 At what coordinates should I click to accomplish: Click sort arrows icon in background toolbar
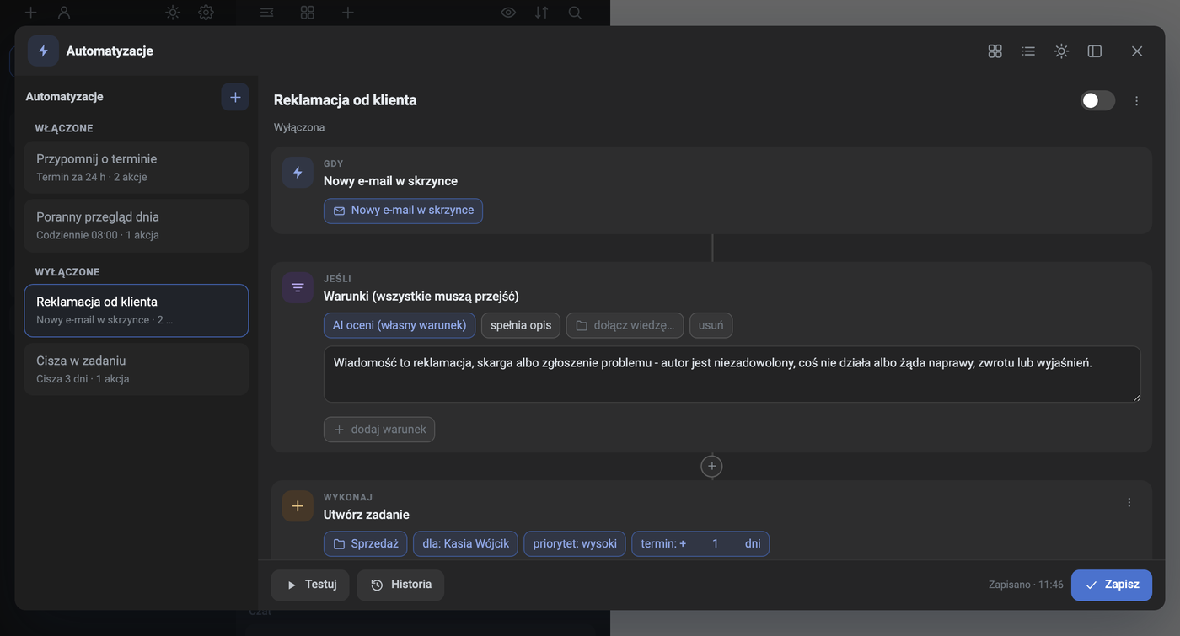point(541,13)
